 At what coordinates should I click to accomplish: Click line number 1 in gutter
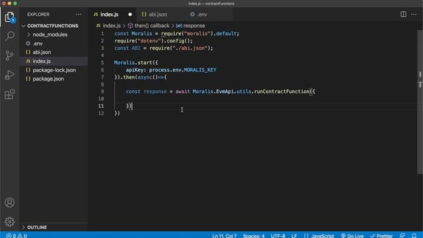102,34
